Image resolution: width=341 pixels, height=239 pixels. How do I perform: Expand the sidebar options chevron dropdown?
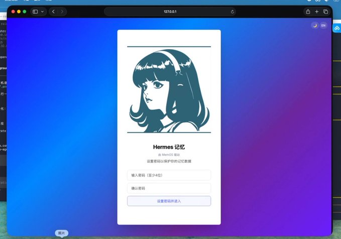point(42,12)
